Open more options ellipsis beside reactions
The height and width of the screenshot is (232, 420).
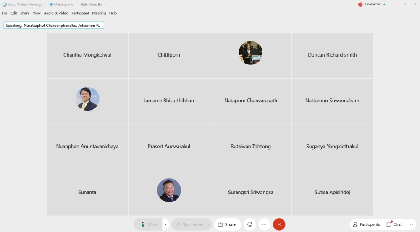coord(264,224)
